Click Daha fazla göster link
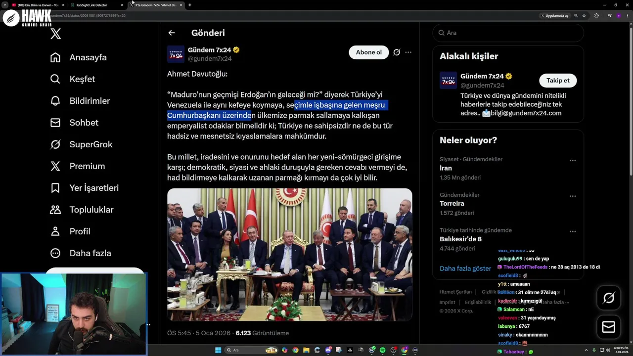Screen dimensions: 633x356 click(x=465, y=268)
